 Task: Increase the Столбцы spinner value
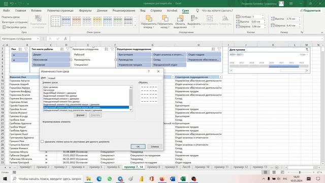263,16
